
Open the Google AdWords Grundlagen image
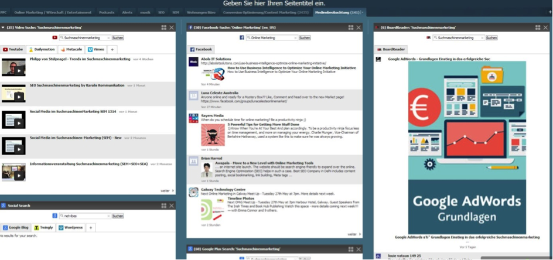[x=467, y=148]
